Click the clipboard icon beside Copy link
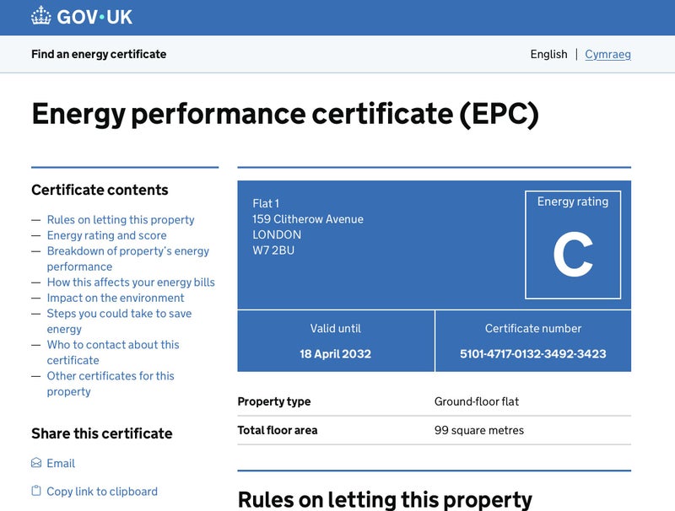The height and width of the screenshot is (511, 675). [36, 491]
